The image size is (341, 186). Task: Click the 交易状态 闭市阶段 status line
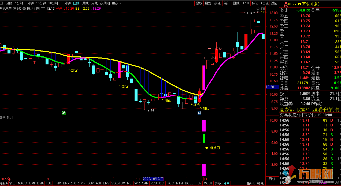(x=306, y=115)
